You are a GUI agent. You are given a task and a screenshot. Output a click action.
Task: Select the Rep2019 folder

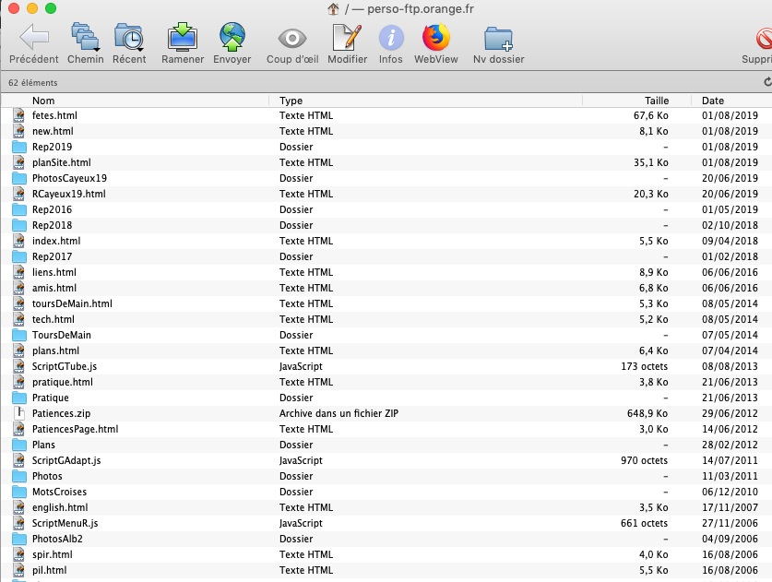52,147
